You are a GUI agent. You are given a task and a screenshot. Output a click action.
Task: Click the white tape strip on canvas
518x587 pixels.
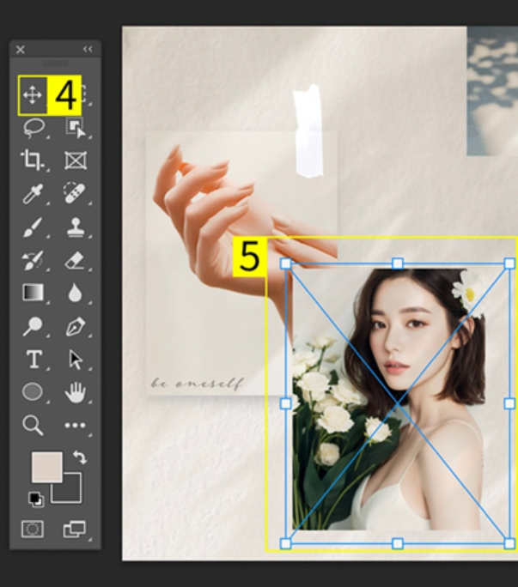click(x=308, y=131)
